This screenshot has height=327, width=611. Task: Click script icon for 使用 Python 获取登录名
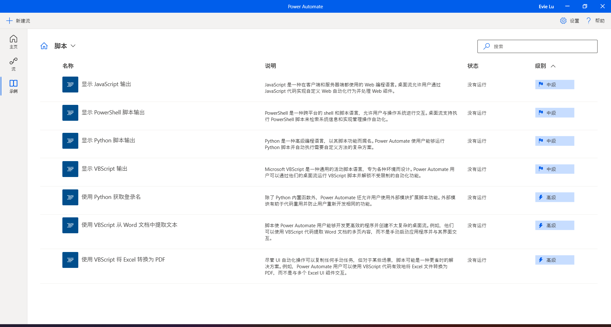pos(70,197)
